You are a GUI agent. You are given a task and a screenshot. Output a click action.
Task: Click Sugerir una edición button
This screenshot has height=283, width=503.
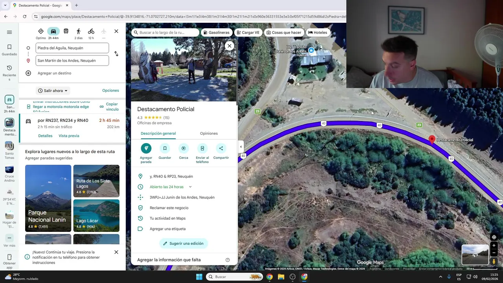coord(184,243)
